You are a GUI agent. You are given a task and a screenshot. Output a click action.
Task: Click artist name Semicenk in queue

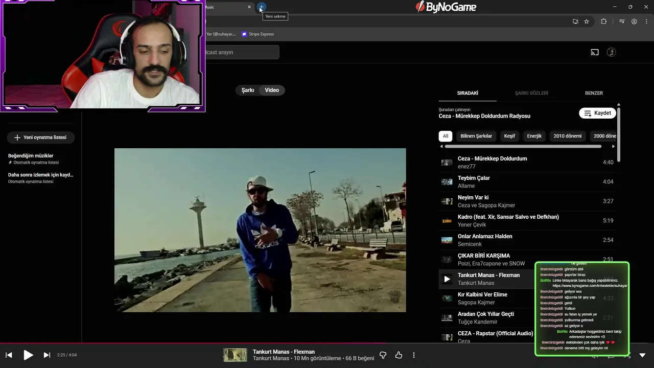(470, 244)
